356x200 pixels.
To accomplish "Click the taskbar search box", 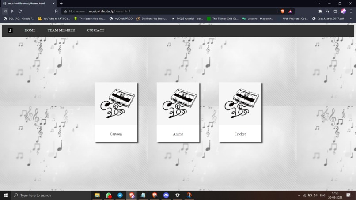I will 51,195.
